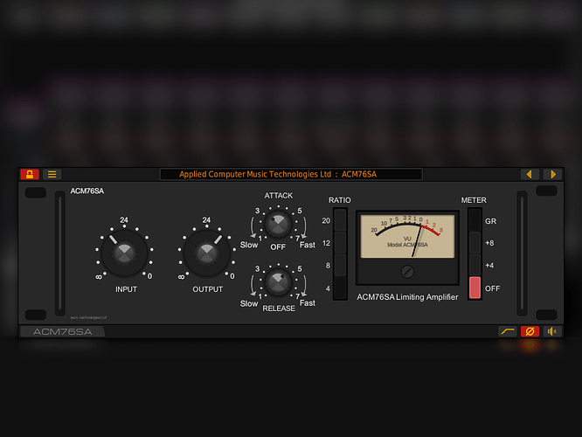Select the ratio 8 button

(340, 266)
